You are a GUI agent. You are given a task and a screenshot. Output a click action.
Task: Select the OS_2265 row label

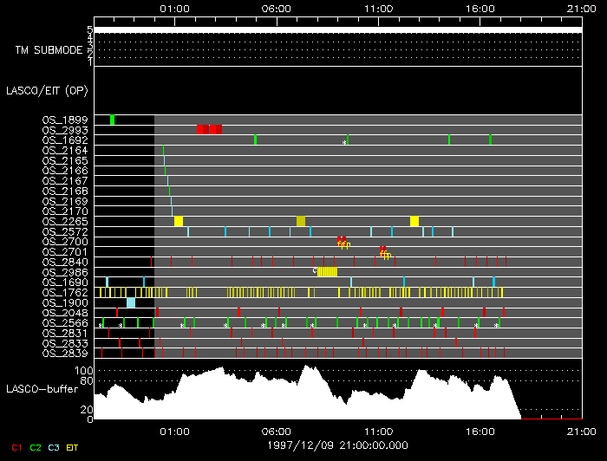point(64,221)
